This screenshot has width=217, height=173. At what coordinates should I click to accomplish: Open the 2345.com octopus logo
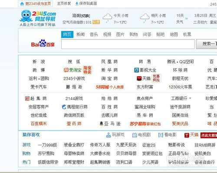tap(38, 18)
